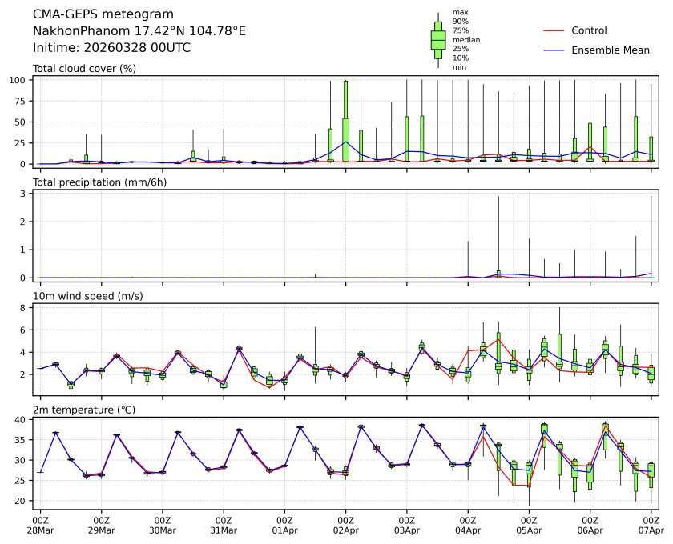Click the Initime 20260328 00UTC text
673x544 pixels.
(x=111, y=47)
